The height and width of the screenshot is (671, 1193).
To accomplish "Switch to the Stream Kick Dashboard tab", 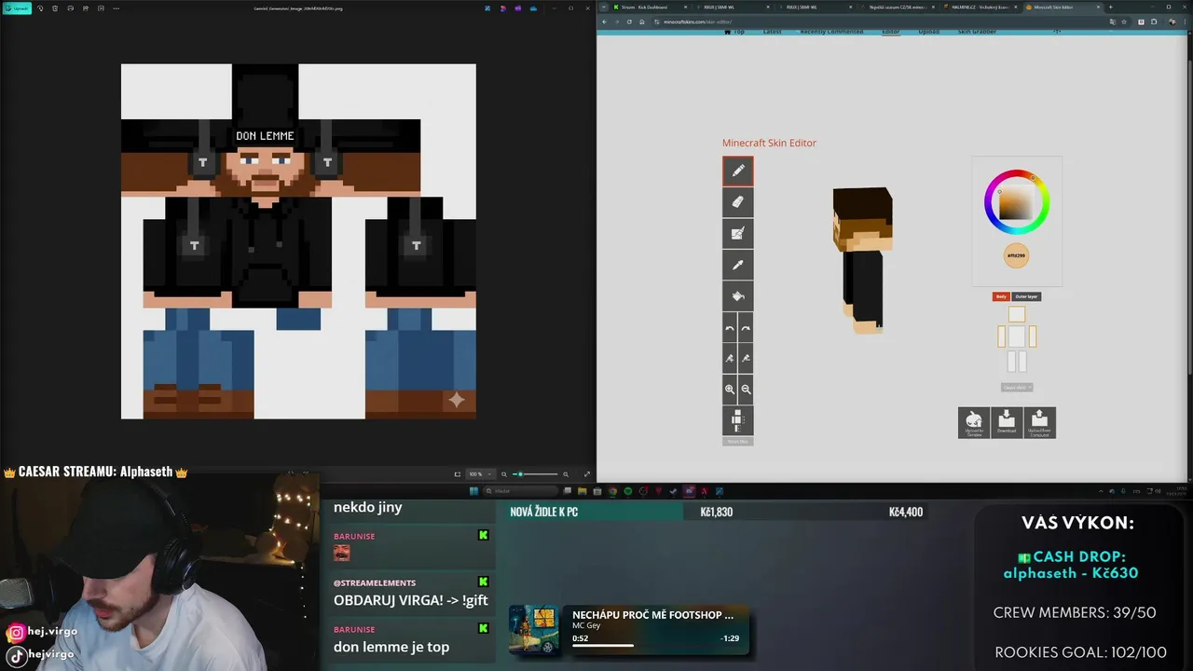I will coord(650,7).
